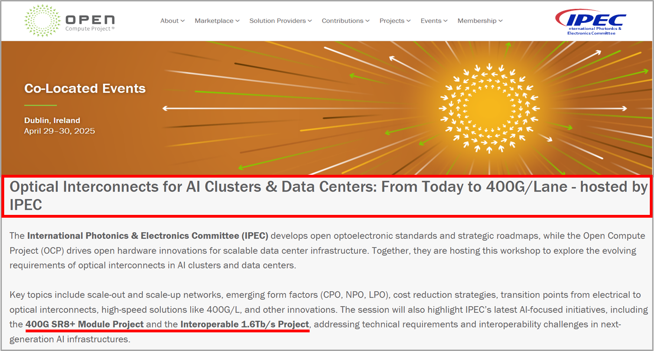Open the Solution Providers menu
Image resolution: width=654 pixels, height=351 pixels.
280,21
